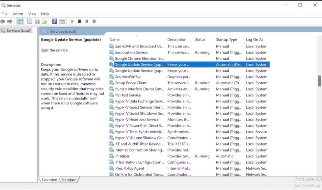Screen dimensions: 322x190
Task: Click Network Se... of IPsec Policy Agent
Action: (x=257, y=168)
